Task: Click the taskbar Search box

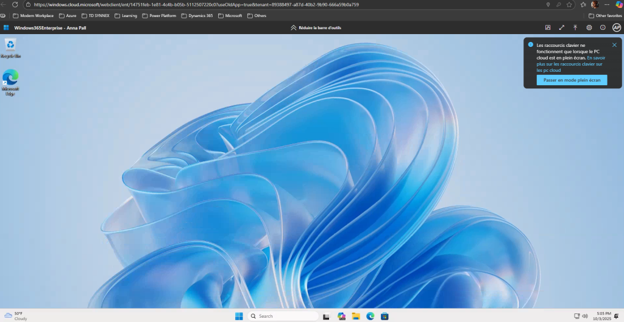Action: coord(283,316)
